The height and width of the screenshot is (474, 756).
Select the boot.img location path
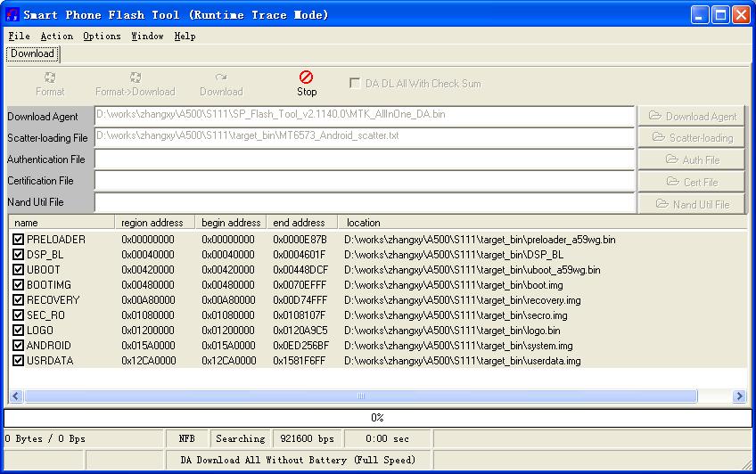453,285
